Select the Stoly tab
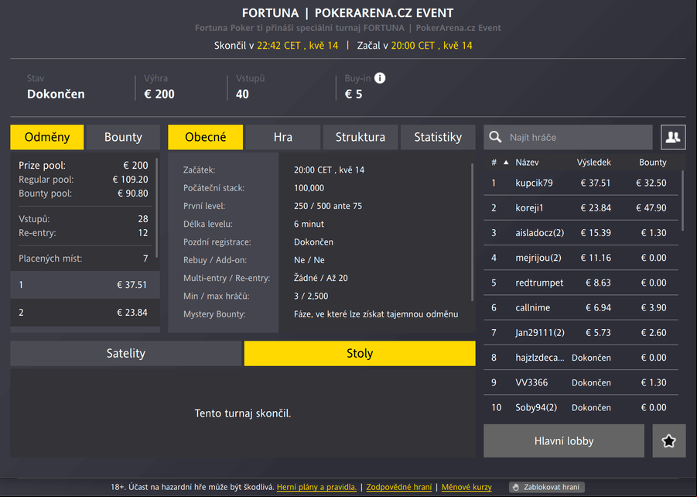Image resolution: width=697 pixels, height=497 pixels. pos(360,353)
